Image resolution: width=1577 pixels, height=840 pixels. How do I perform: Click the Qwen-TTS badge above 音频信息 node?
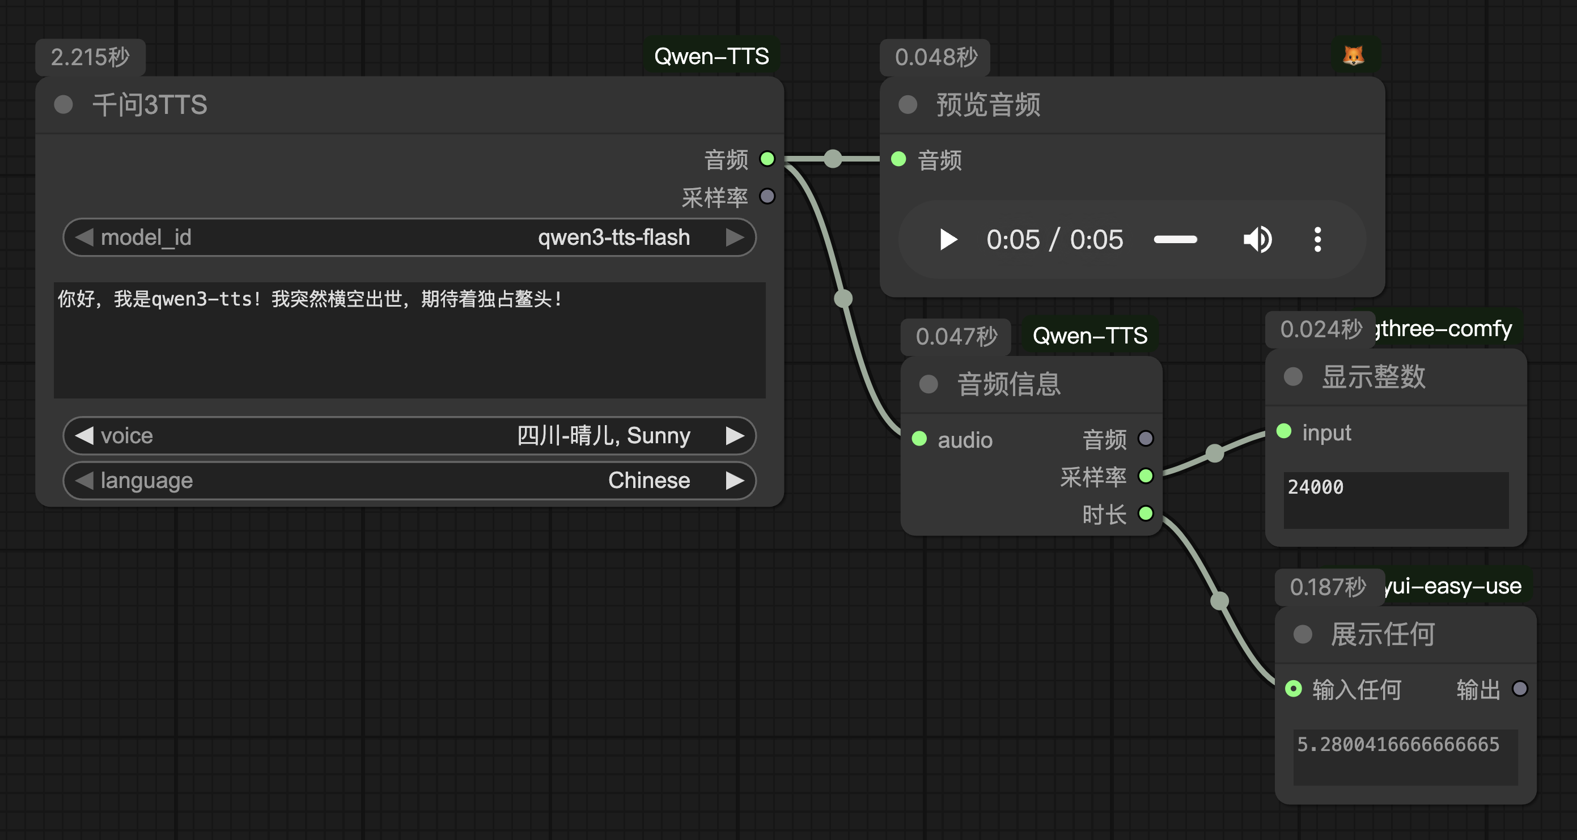click(x=1090, y=336)
